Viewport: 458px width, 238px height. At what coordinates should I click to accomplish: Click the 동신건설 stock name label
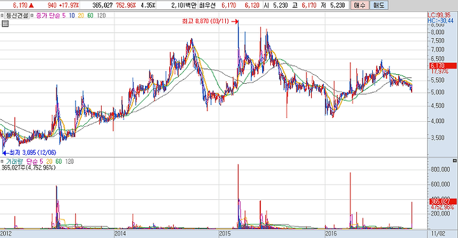click(17, 16)
